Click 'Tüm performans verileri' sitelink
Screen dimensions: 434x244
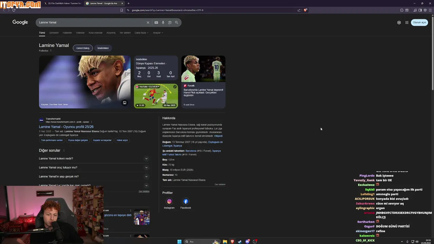(x=52, y=140)
